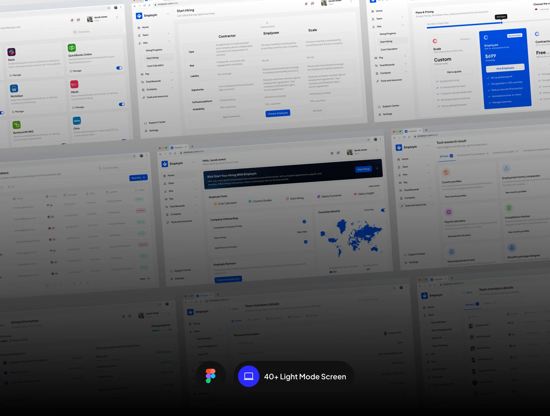This screenshot has height=416, width=550.
Task: Turn off the Hibob integration toggle
Action: tap(122, 104)
